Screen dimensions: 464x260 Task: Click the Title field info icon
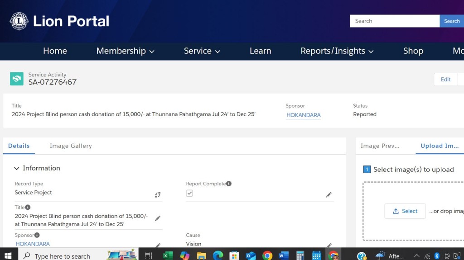[x=28, y=207]
